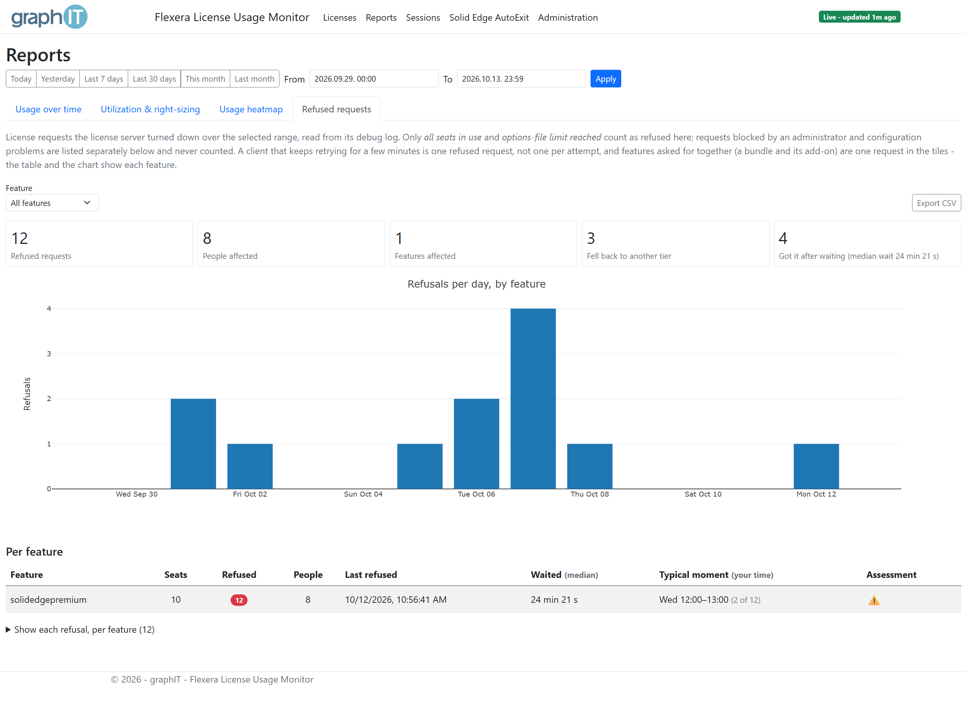Click the Got it after waiting tile
Viewport: 967px width, 719px height.
tap(867, 244)
